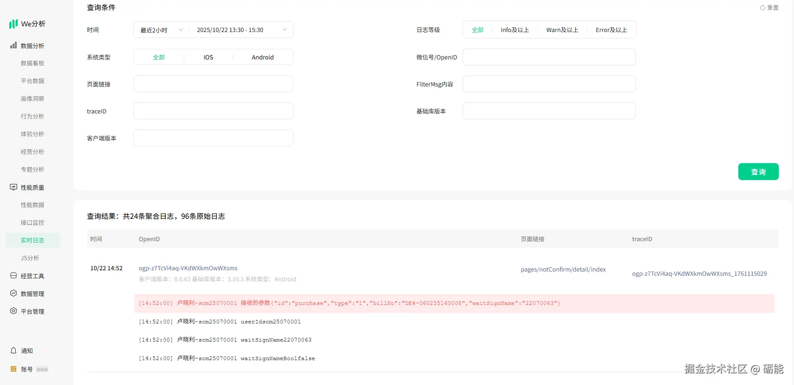Image resolution: width=794 pixels, height=385 pixels.
Task: Click the 性能质量 monitor icon
Action: [x=13, y=187]
